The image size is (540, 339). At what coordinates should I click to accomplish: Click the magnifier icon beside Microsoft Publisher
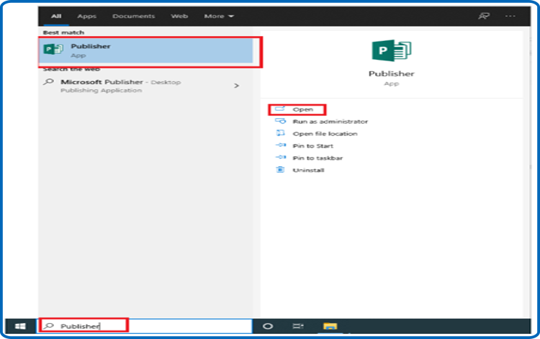click(x=48, y=82)
